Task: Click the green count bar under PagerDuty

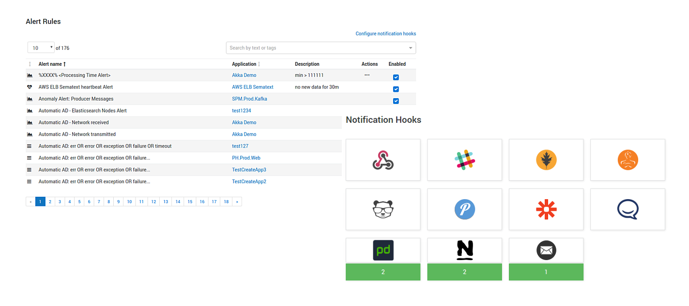Action: click(x=383, y=272)
